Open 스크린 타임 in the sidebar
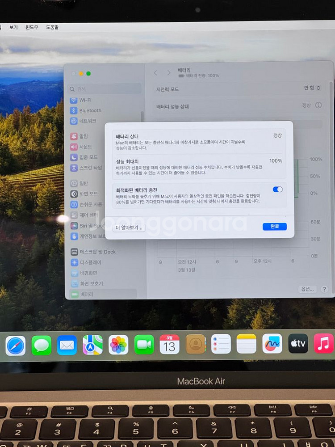This screenshot has width=335, height=447. click(x=86, y=168)
